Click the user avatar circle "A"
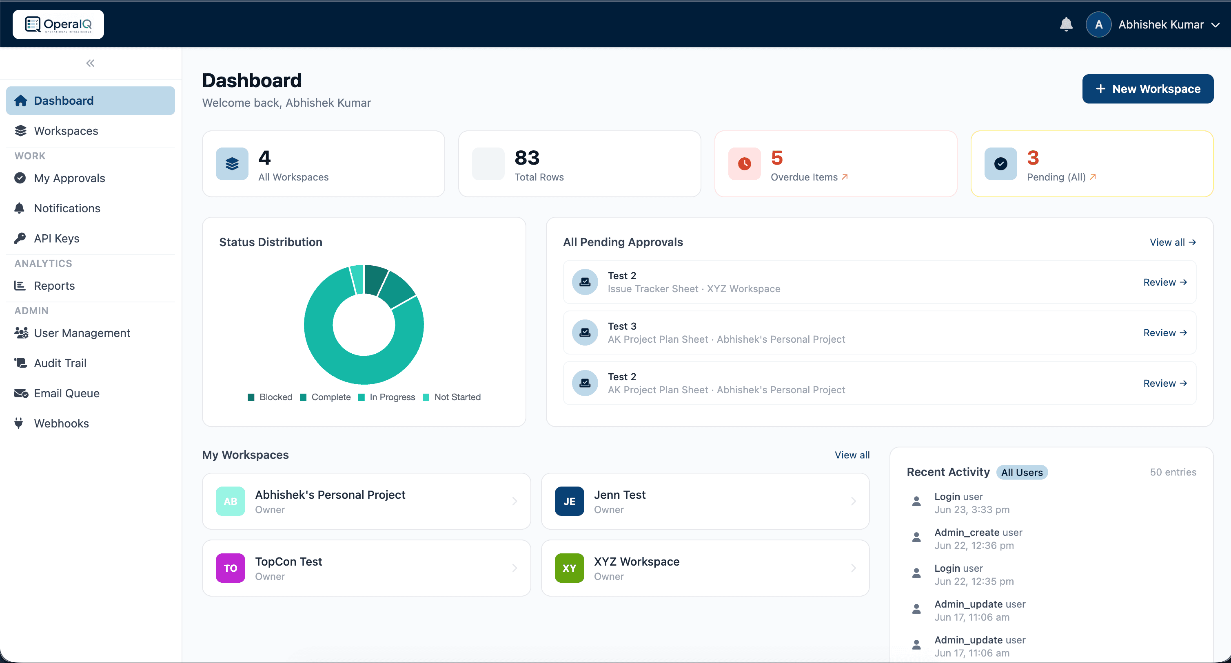This screenshot has width=1231, height=663. (1098, 24)
